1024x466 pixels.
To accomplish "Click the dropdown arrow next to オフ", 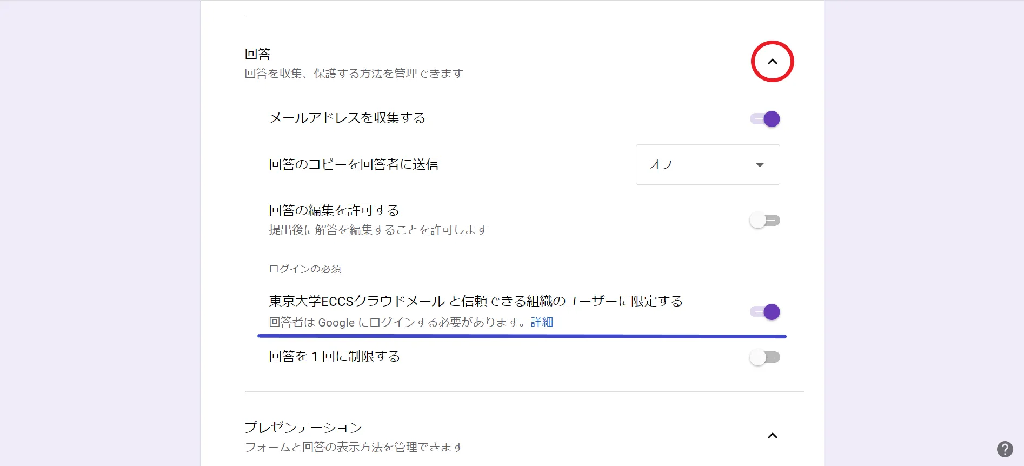I will pyautogui.click(x=760, y=165).
